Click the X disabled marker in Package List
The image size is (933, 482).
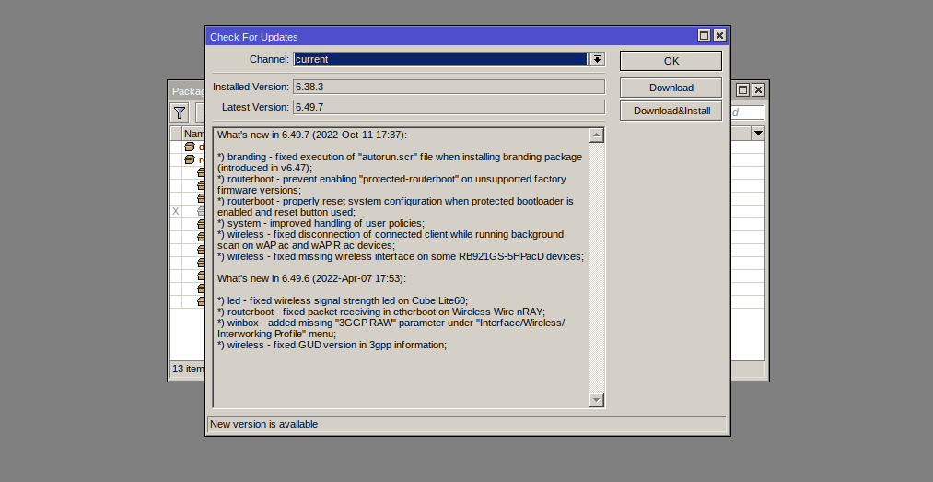176,211
